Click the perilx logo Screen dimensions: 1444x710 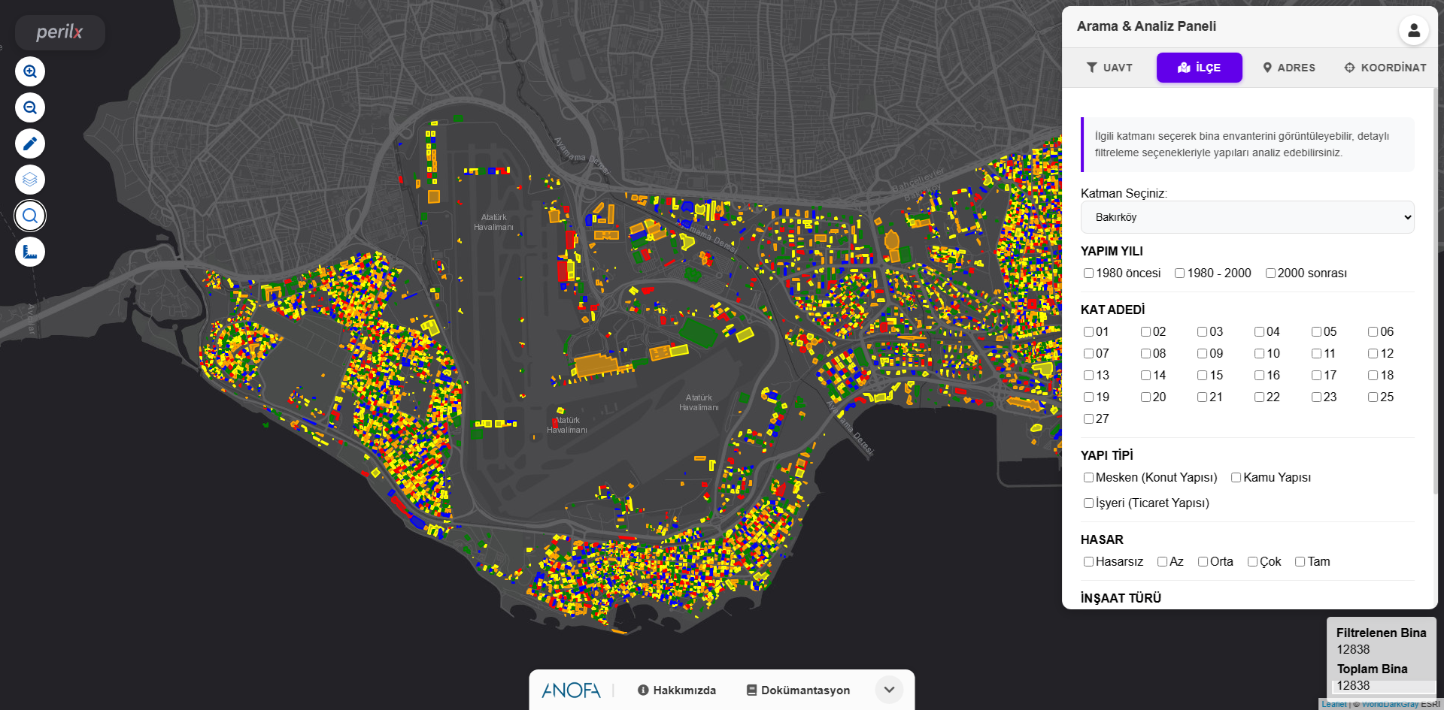point(59,32)
